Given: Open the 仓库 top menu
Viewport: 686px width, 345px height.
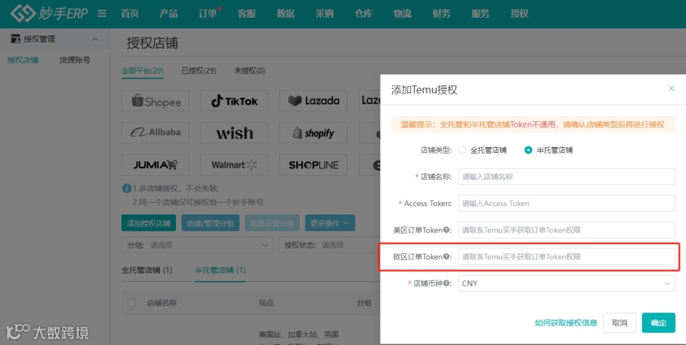Looking at the screenshot, I should (363, 13).
